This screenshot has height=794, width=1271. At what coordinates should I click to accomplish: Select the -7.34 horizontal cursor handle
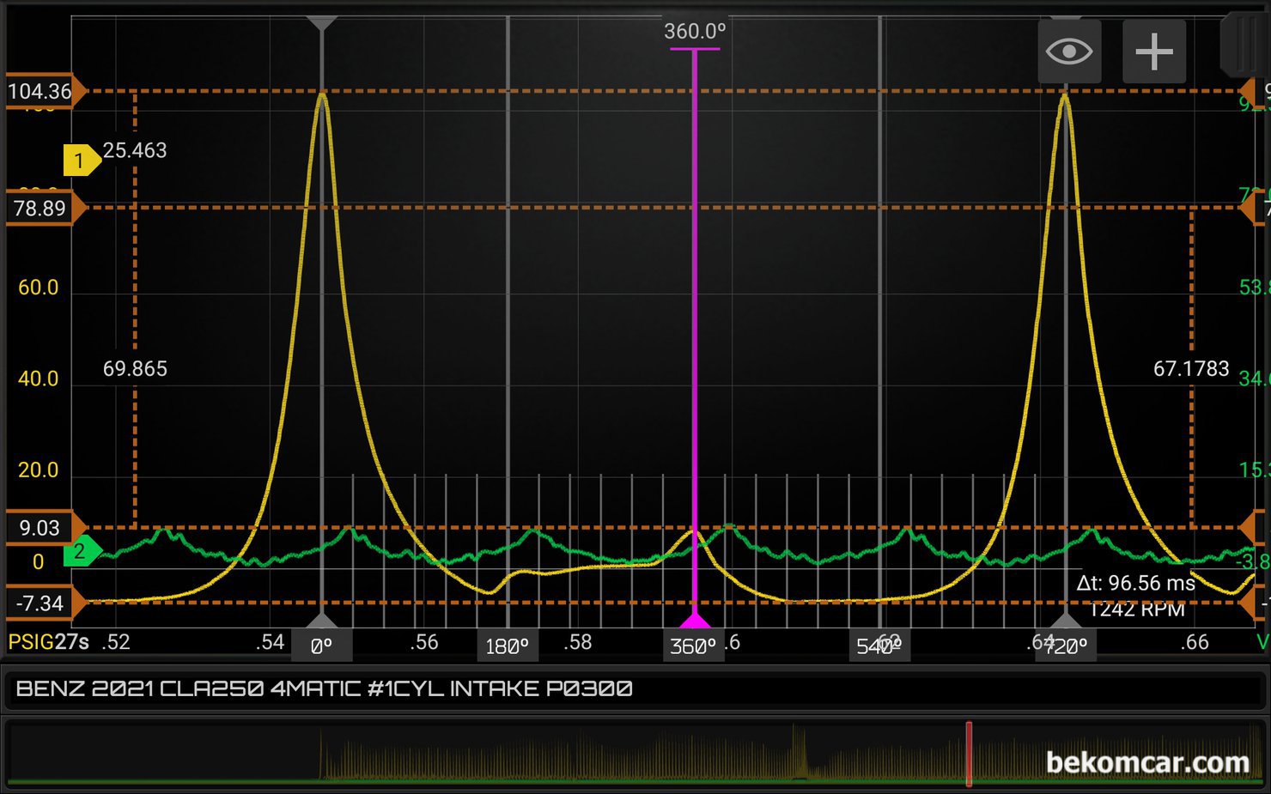pos(46,603)
